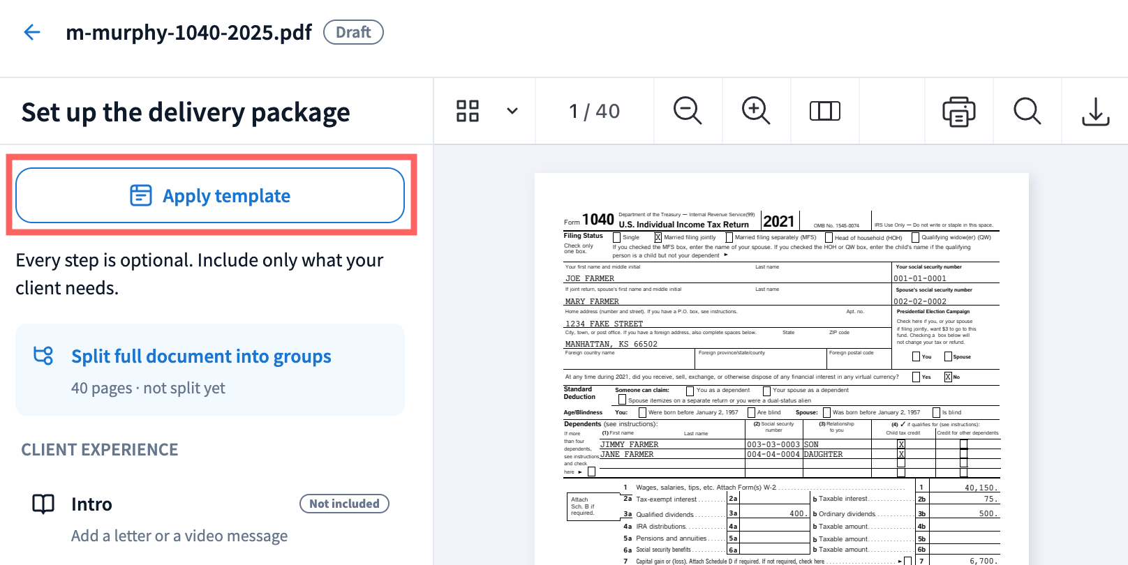Screen dimensions: 1128x565
Task: Print the document
Action: pos(959,111)
